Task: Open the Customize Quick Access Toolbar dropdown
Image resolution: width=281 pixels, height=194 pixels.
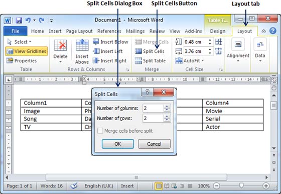Action: click(x=51, y=21)
